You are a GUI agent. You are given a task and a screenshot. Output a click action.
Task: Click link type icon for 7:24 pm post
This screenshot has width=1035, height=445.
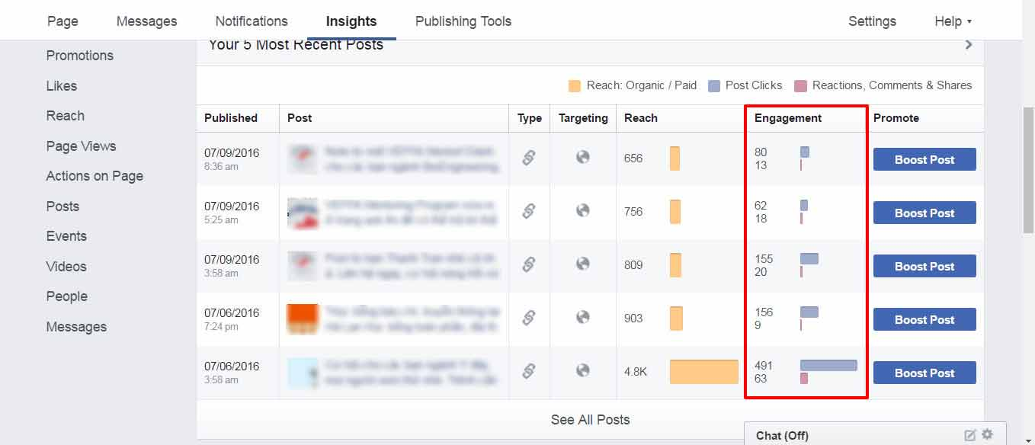[529, 318]
